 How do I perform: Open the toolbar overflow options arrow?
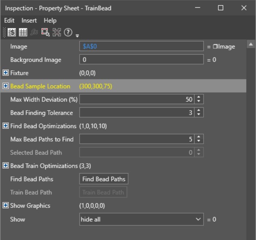77,35
